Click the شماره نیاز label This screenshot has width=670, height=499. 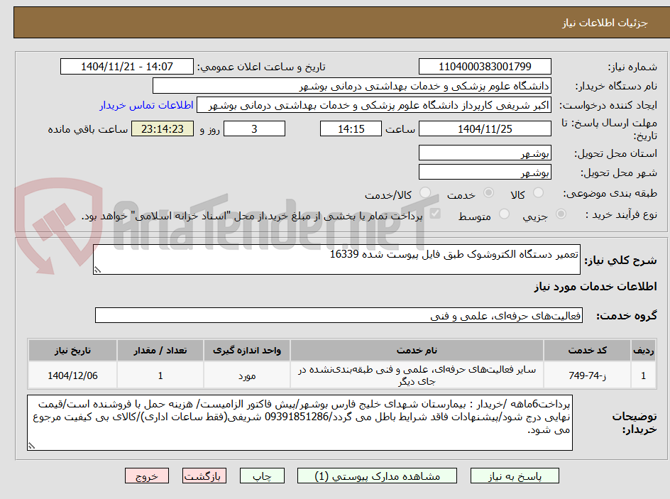point(632,67)
